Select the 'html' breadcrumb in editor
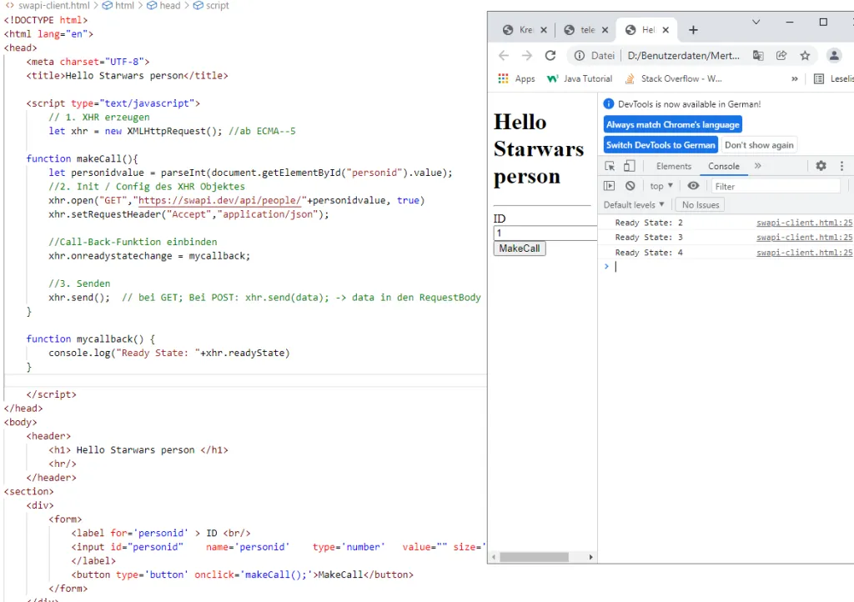The width and height of the screenshot is (854, 602). click(118, 6)
